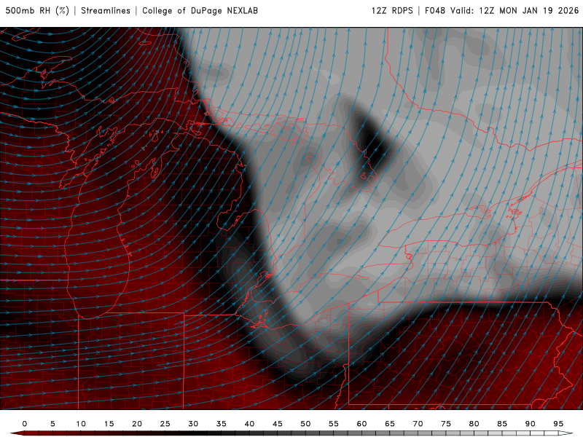Click the '50' label on color scale
The height and width of the screenshot is (437, 583).
pyautogui.click(x=305, y=424)
